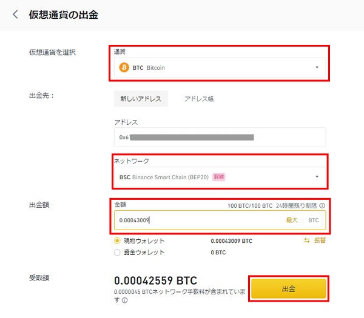Click the max amount link
Image resolution: width=364 pixels, height=318 pixels.
292,220
